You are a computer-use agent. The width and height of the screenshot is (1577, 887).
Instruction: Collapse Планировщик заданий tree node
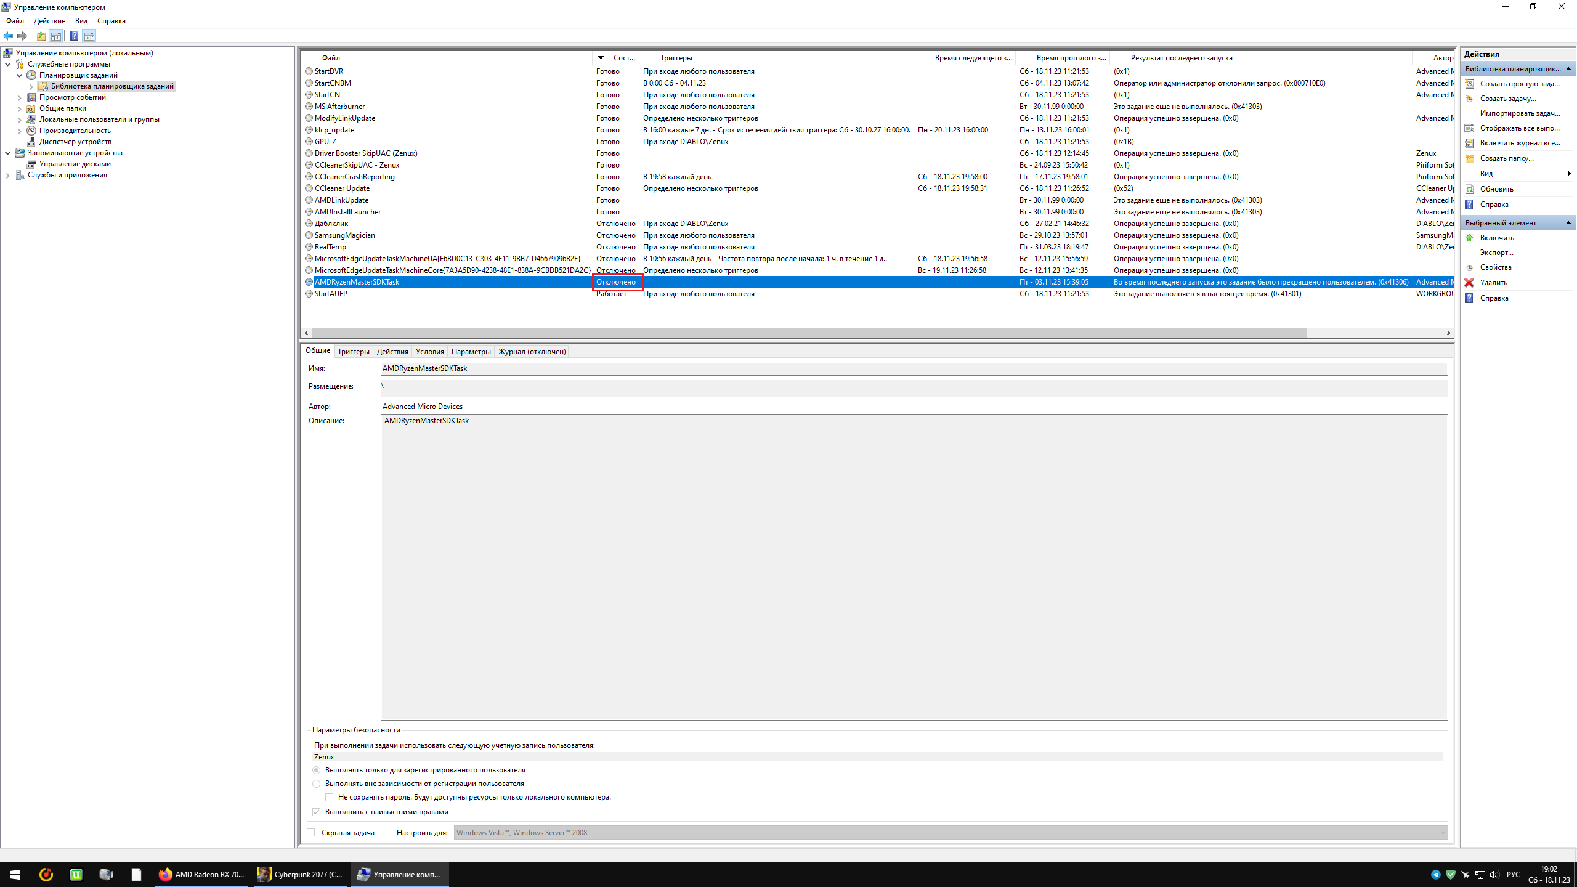19,75
